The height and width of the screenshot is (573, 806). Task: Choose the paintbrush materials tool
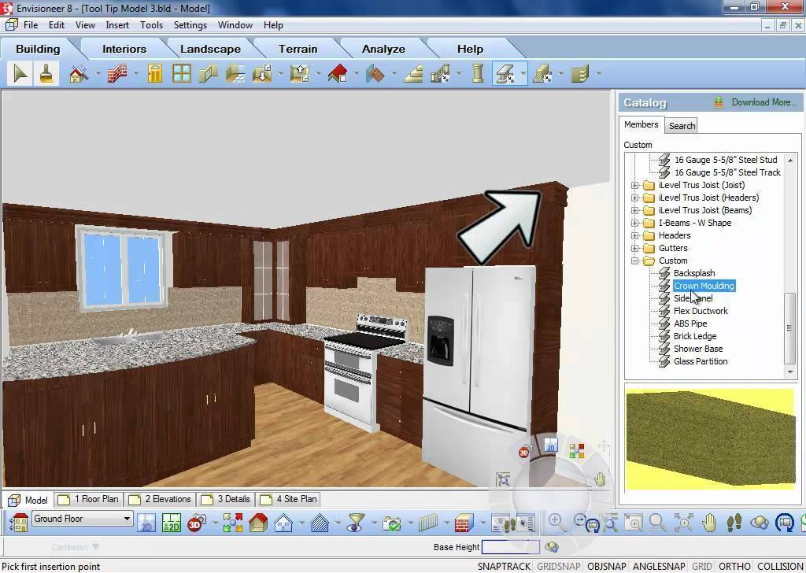46,73
